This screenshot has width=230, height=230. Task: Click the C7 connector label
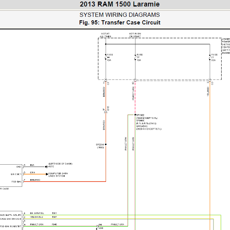coord(108,83)
